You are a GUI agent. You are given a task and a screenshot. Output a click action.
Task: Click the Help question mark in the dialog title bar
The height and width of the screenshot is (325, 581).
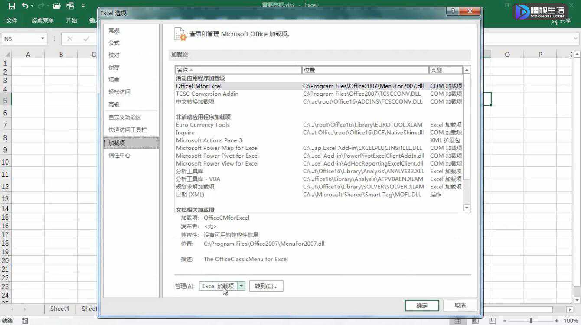coord(453,12)
